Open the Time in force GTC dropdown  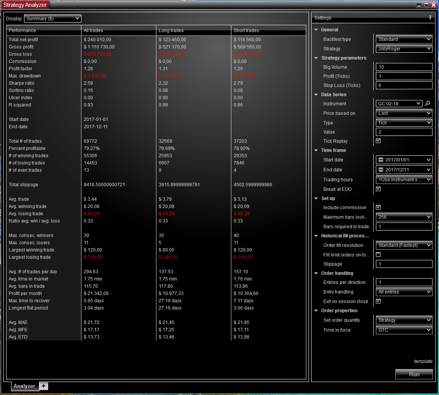pyautogui.click(x=404, y=330)
